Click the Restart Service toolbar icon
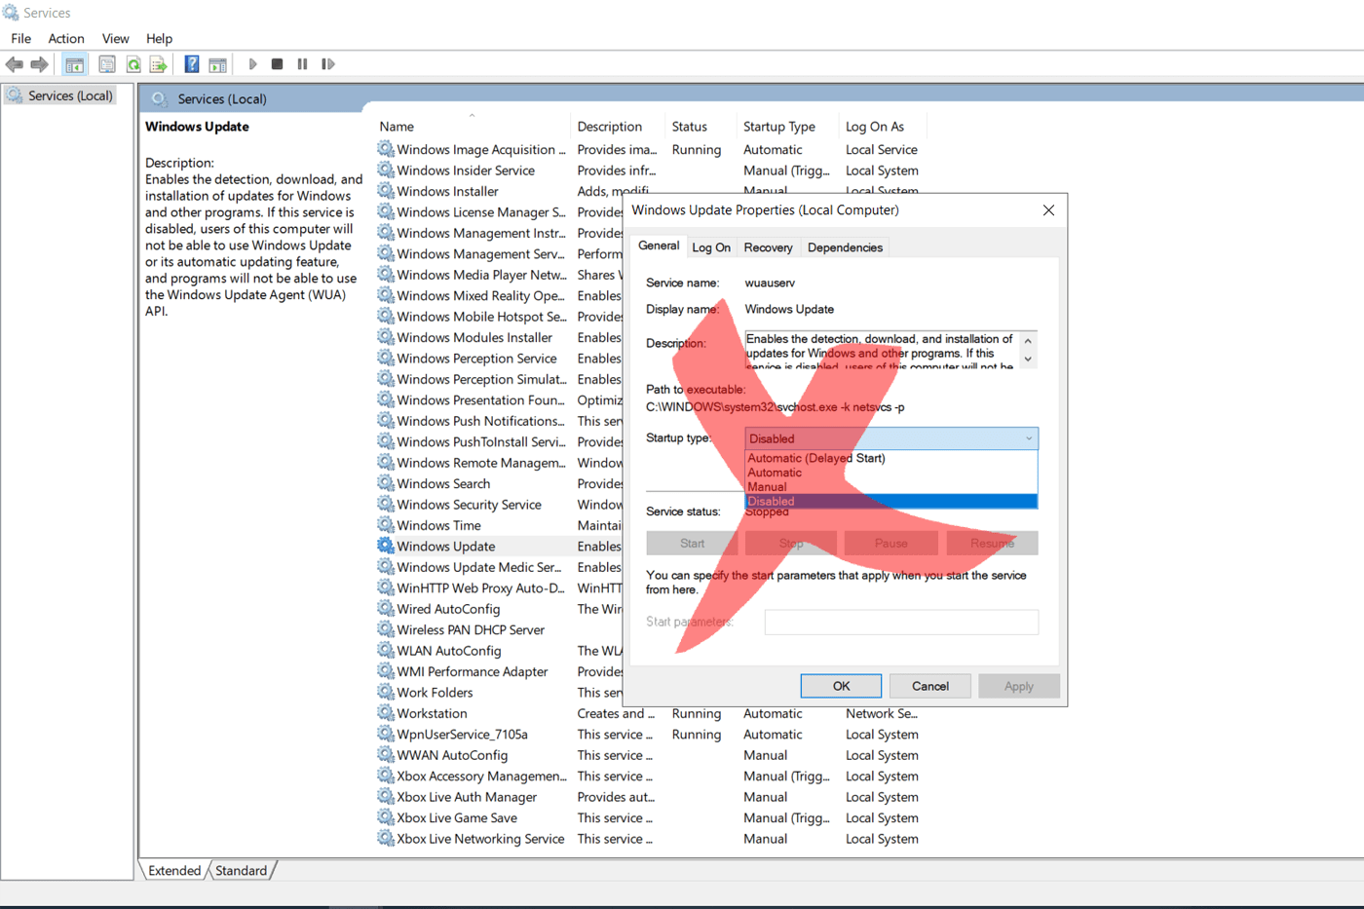 [328, 64]
